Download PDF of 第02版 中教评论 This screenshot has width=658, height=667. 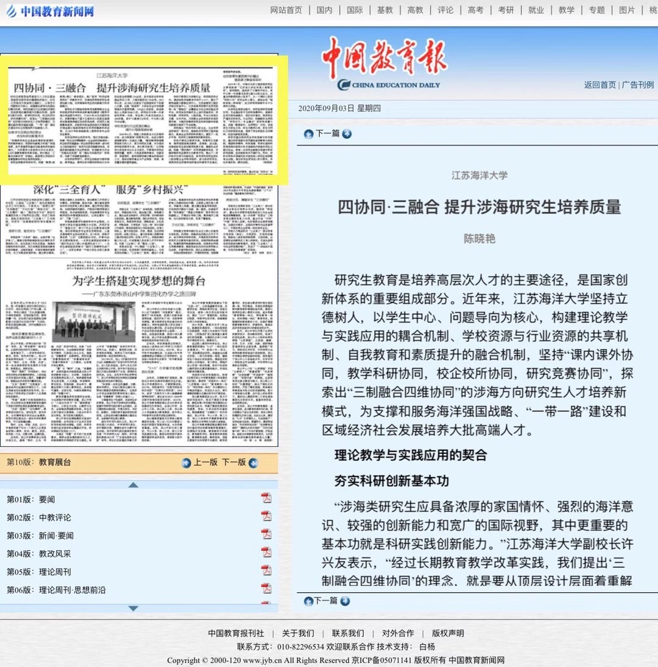click(266, 517)
